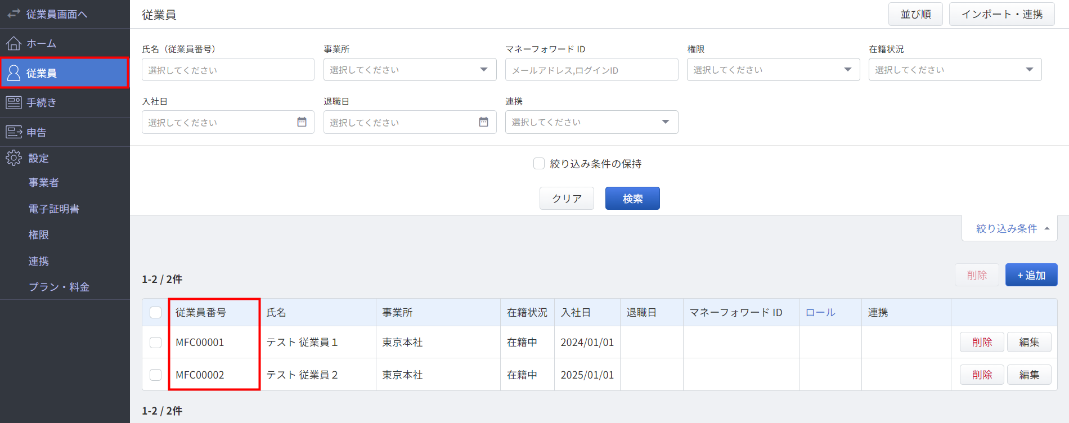1069x423 pixels.
Task: Open the 入社日 calendar picker icon
Action: click(302, 122)
